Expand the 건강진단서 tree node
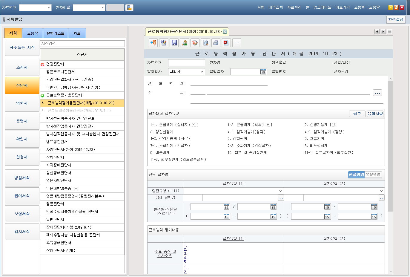 coord(42,64)
